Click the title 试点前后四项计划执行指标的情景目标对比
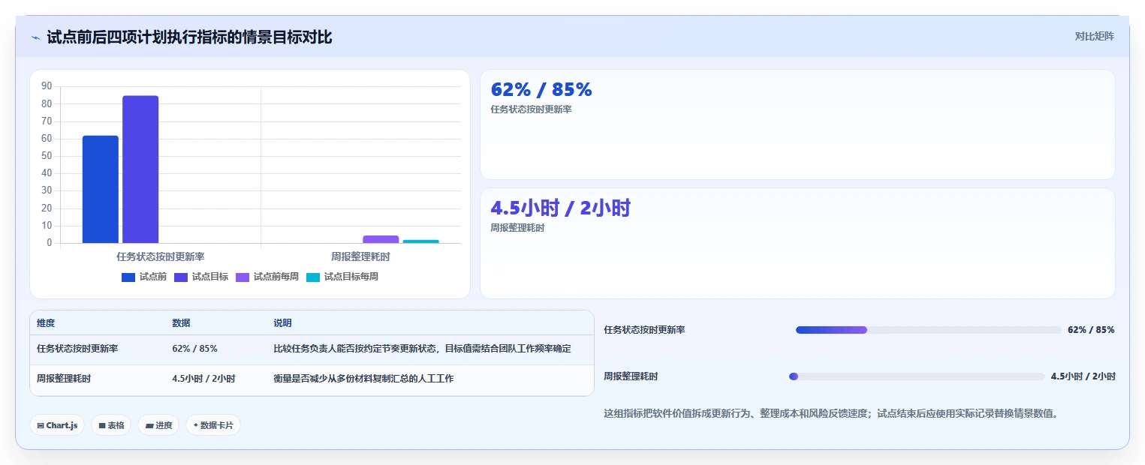This screenshot has height=465, width=1145. (x=189, y=37)
